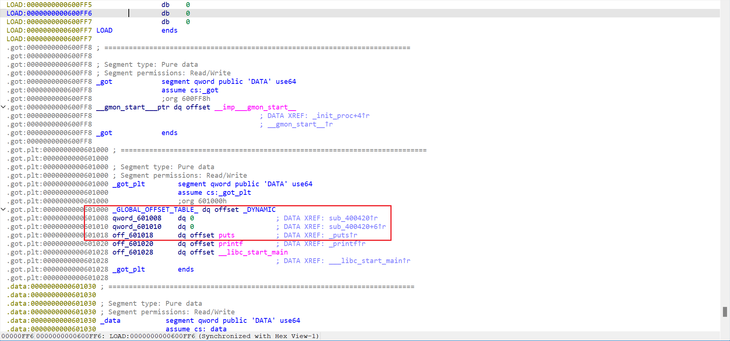Jump to __imp___gmon_start__ symbol

(255, 107)
